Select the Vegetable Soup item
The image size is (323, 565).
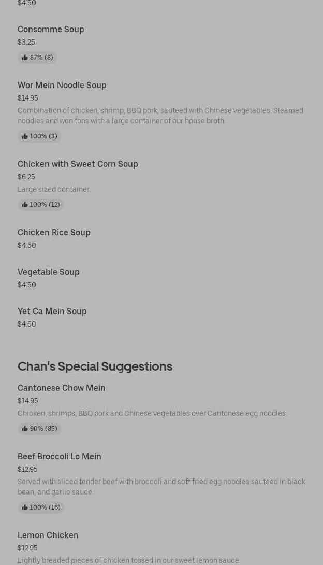pyautogui.click(x=49, y=272)
